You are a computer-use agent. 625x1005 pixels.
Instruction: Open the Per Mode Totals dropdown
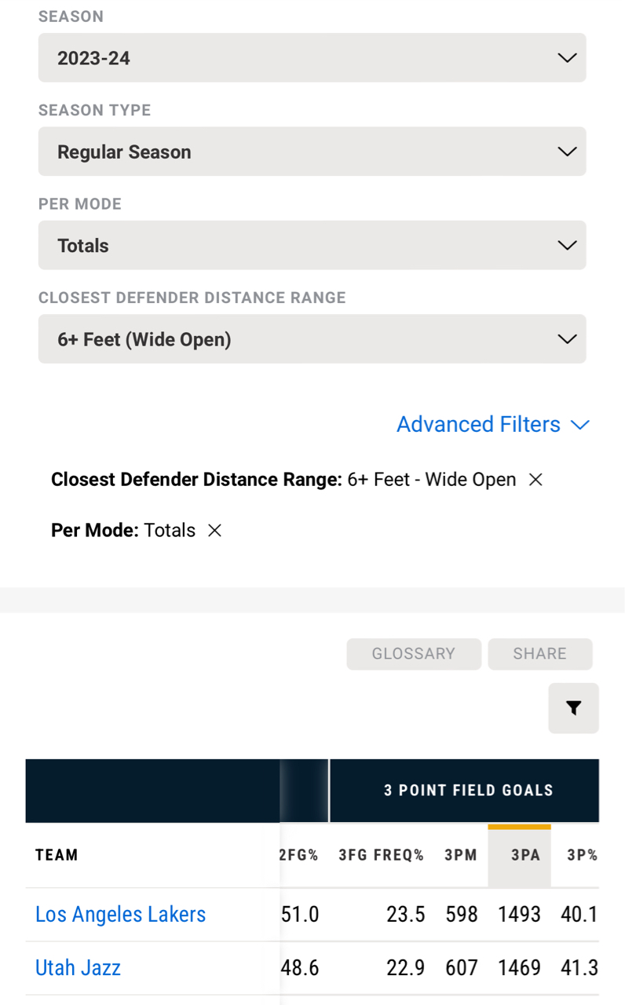pos(312,246)
